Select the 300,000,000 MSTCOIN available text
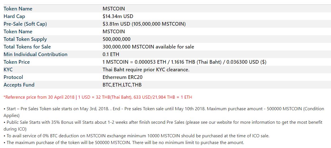Image resolution: width=331 pixels, height=148 pixels. [x=148, y=47]
